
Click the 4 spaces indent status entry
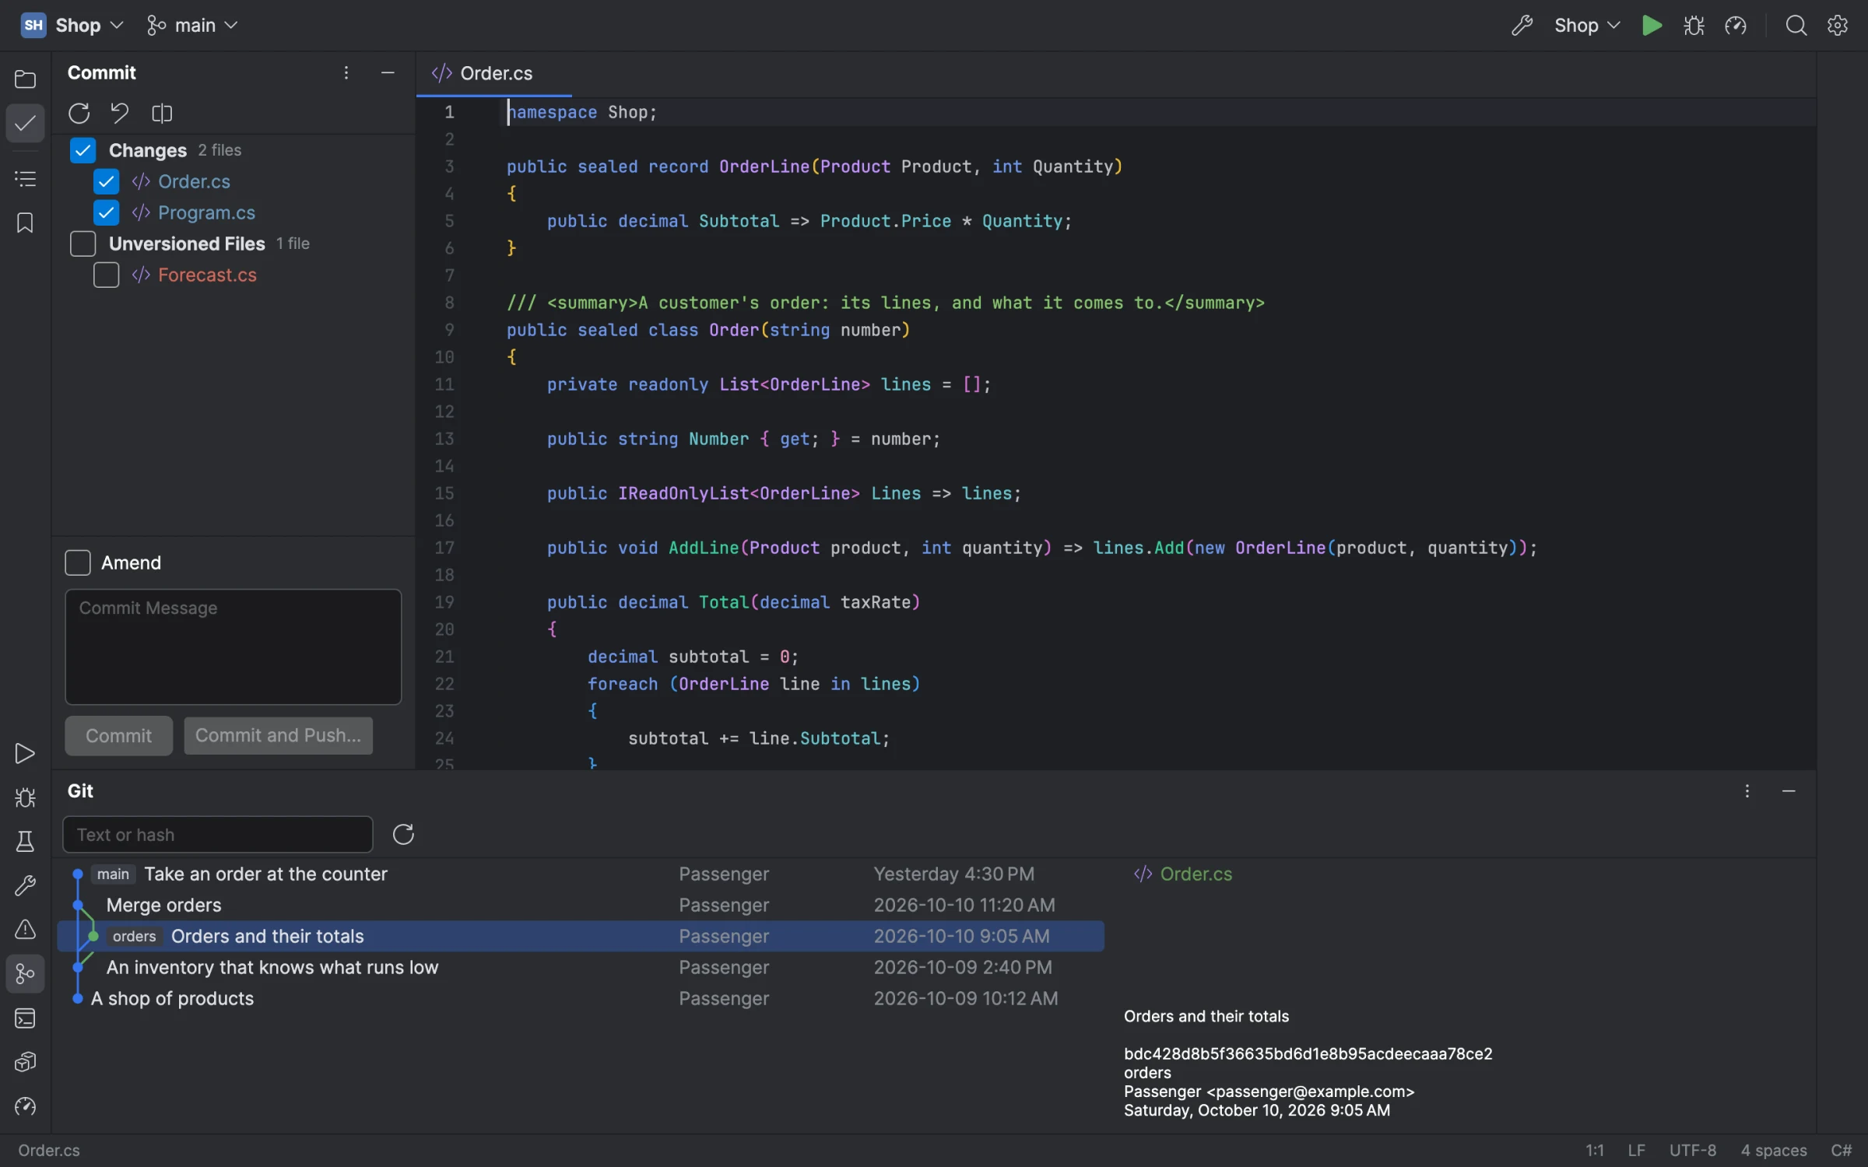pos(1773,1150)
